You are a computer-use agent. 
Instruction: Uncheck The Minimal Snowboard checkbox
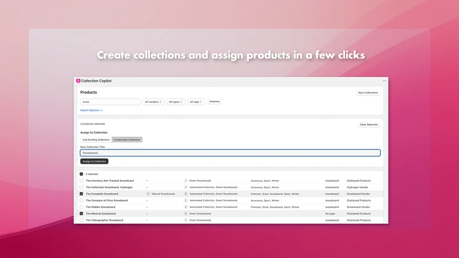click(x=81, y=213)
